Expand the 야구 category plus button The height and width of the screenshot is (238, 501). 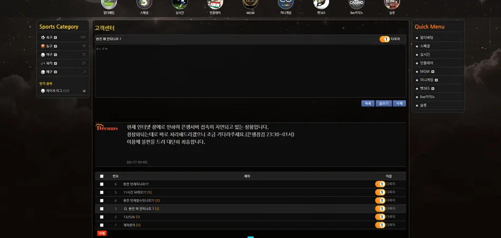[55, 54]
